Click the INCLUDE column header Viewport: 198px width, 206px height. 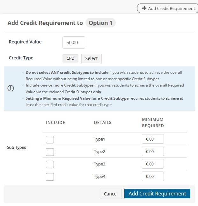[55, 122]
